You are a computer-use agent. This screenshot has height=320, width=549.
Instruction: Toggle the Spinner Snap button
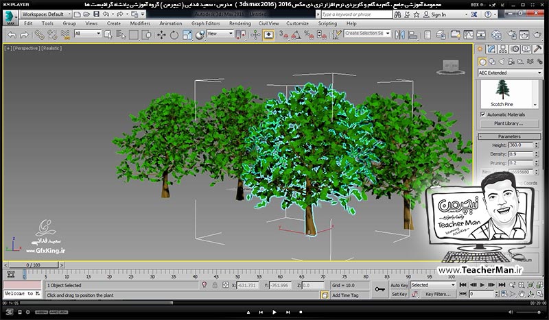[x=321, y=35]
